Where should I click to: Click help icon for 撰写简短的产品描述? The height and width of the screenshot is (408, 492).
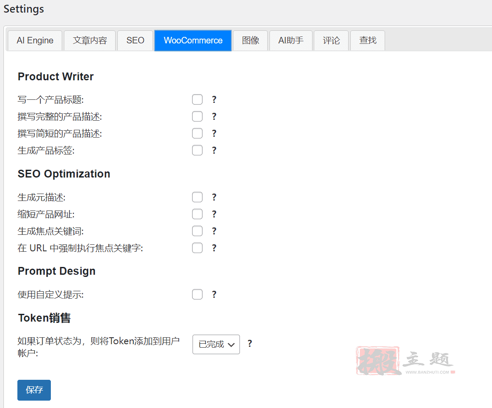(214, 134)
